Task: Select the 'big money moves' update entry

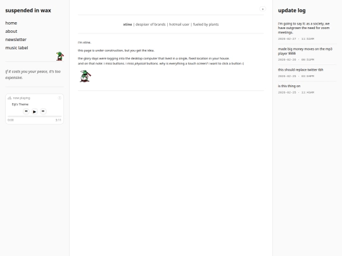Action: (307, 54)
